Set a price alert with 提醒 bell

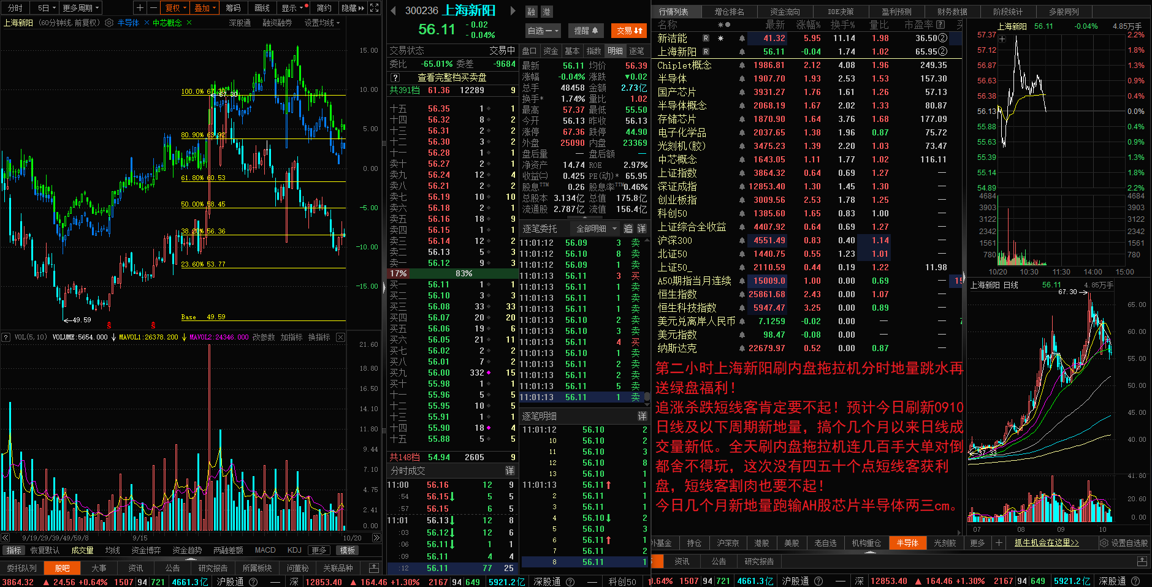(586, 31)
